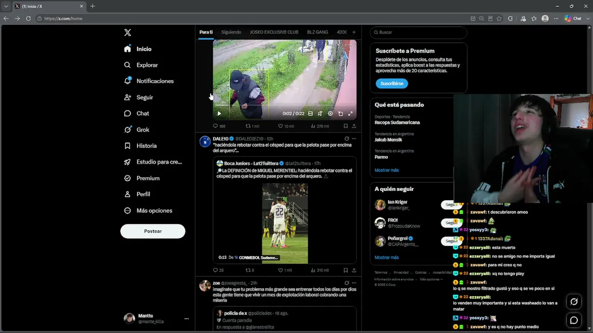Reply to the video post with 186 replies
Screen dimensions: 593x333
pos(219,126)
